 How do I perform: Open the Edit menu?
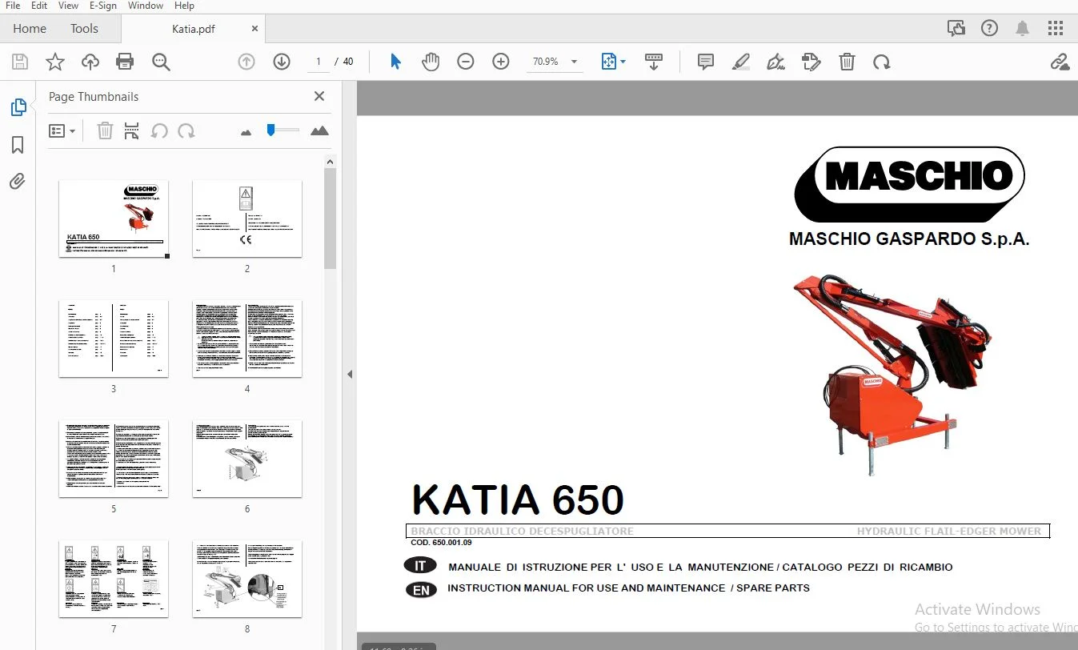(39, 6)
